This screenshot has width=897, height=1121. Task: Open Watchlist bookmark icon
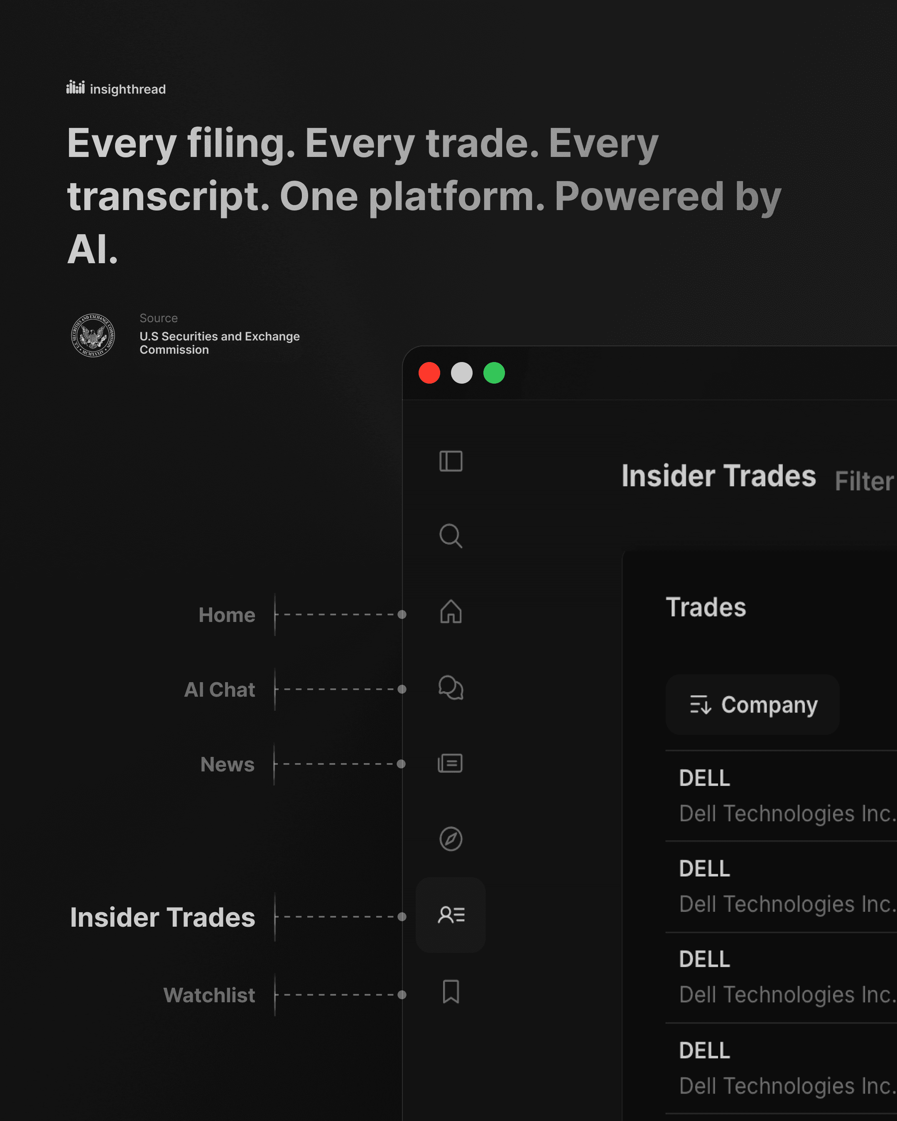pyautogui.click(x=450, y=991)
